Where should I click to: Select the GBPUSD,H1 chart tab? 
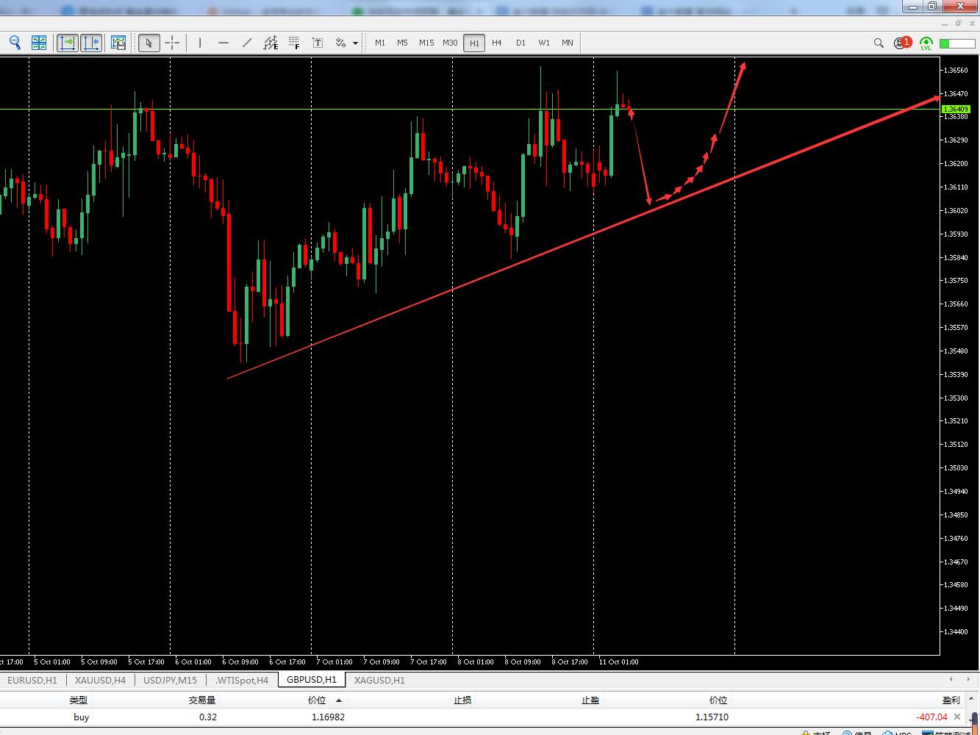[x=312, y=680]
